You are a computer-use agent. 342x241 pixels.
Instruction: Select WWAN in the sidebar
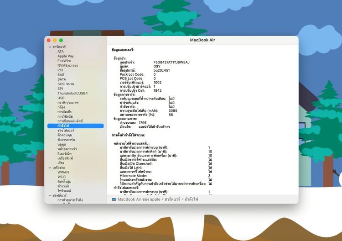(x=63, y=172)
